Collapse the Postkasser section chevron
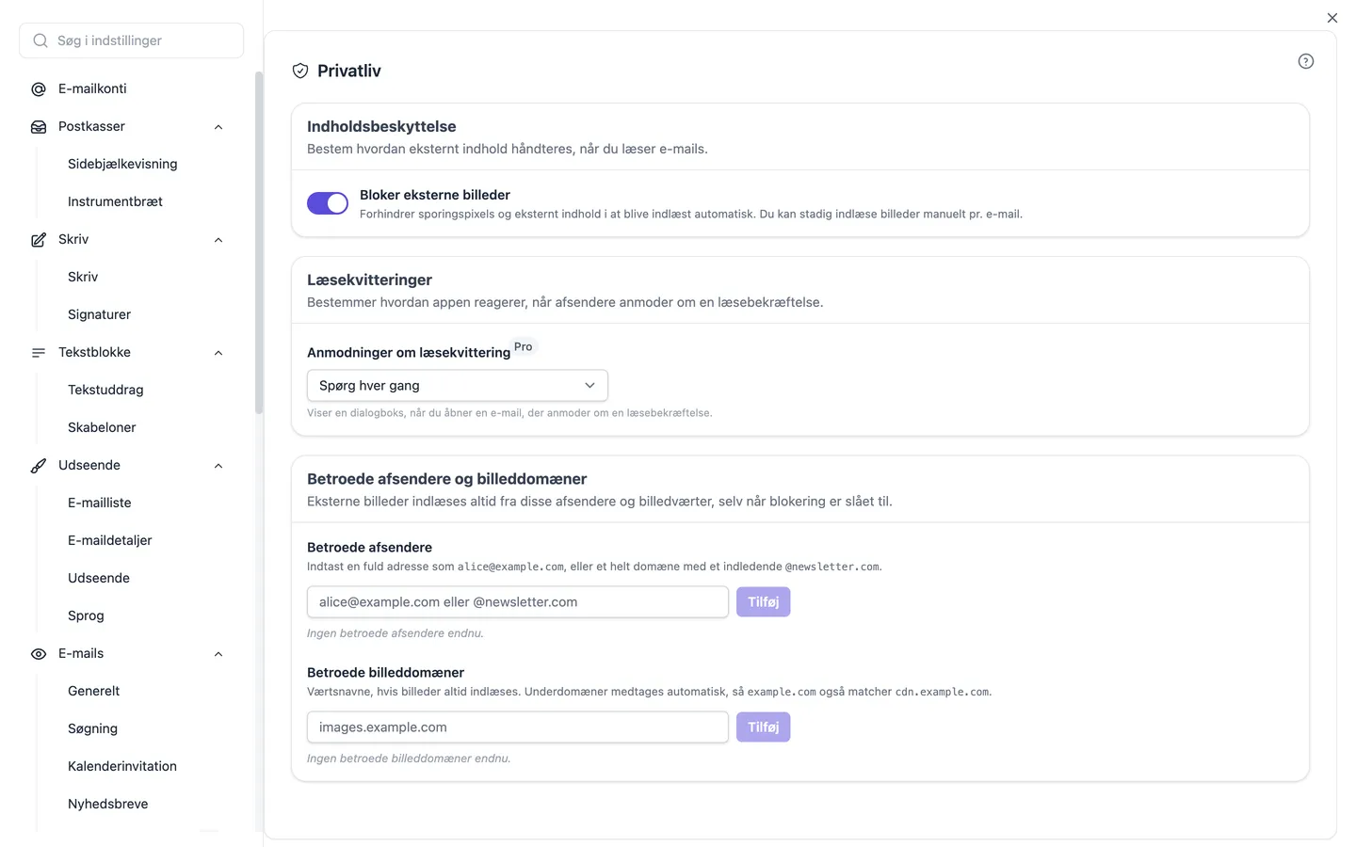 tap(218, 127)
